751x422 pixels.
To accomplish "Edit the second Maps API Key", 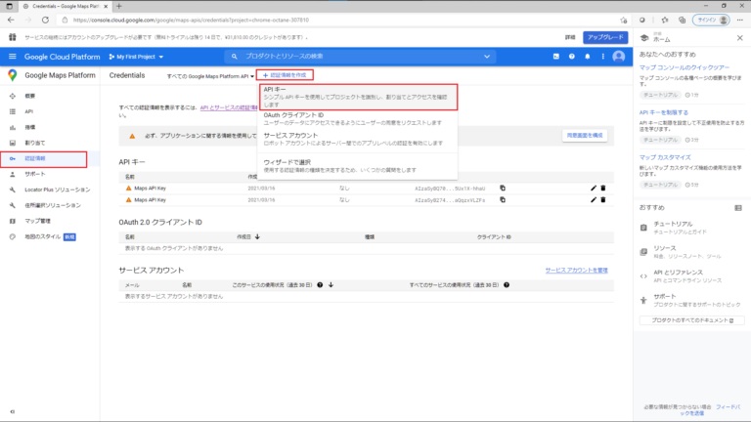I will 593,199.
